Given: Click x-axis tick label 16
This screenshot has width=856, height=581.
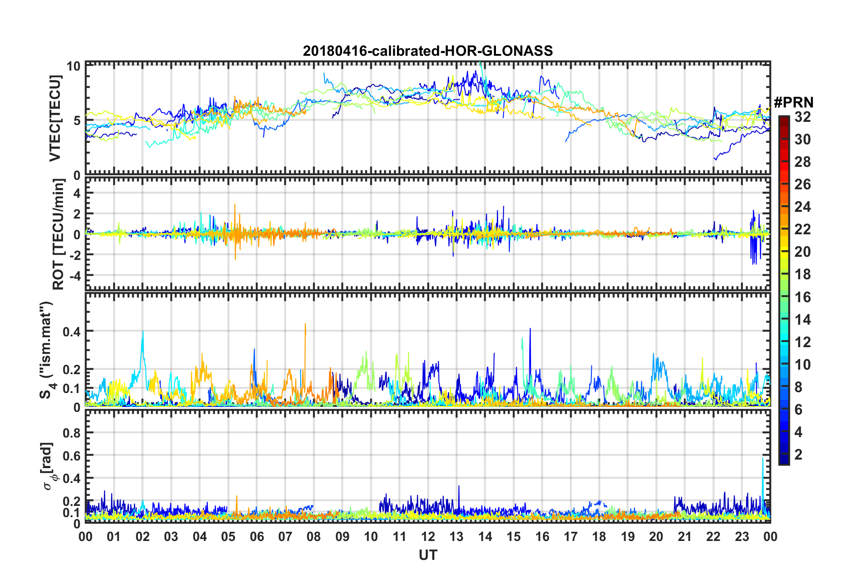Looking at the screenshot, I should tap(542, 536).
